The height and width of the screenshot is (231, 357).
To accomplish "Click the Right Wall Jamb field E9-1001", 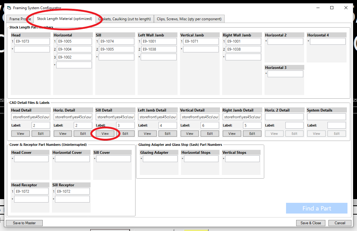I will (x=243, y=41).
